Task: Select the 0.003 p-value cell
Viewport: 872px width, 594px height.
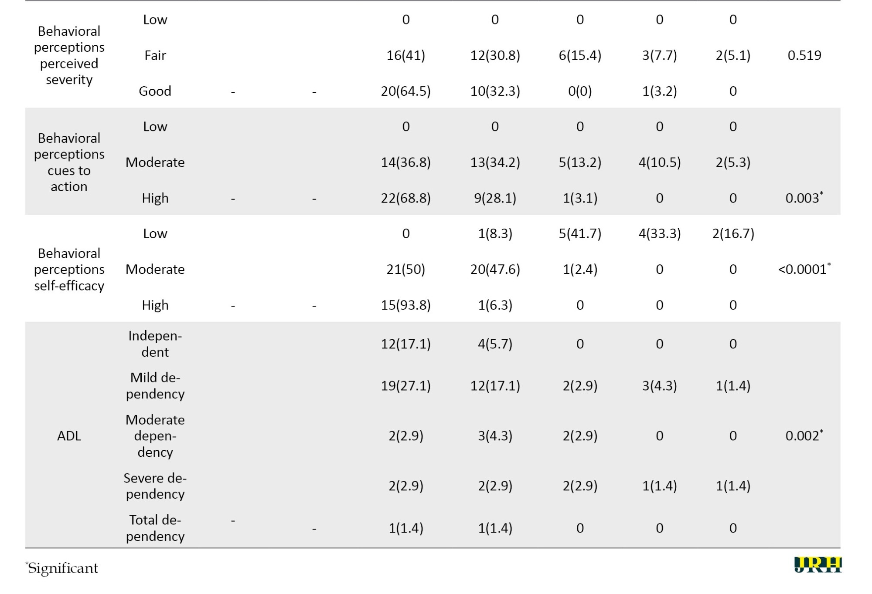Action: [804, 198]
